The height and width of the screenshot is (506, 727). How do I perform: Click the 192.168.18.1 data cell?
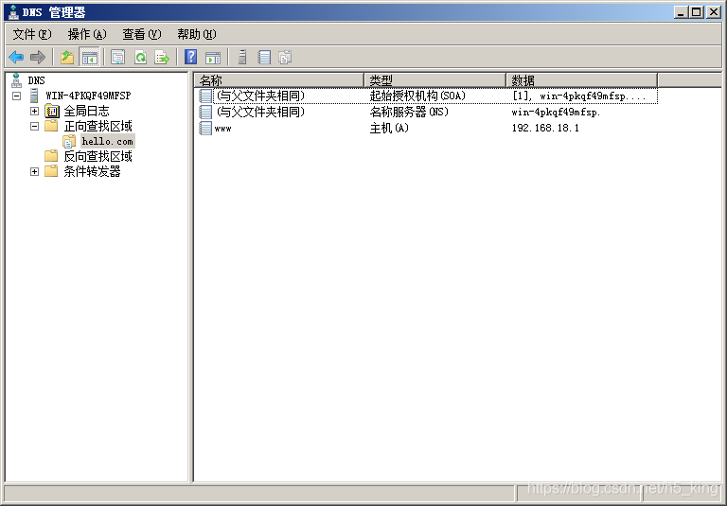[x=545, y=128]
